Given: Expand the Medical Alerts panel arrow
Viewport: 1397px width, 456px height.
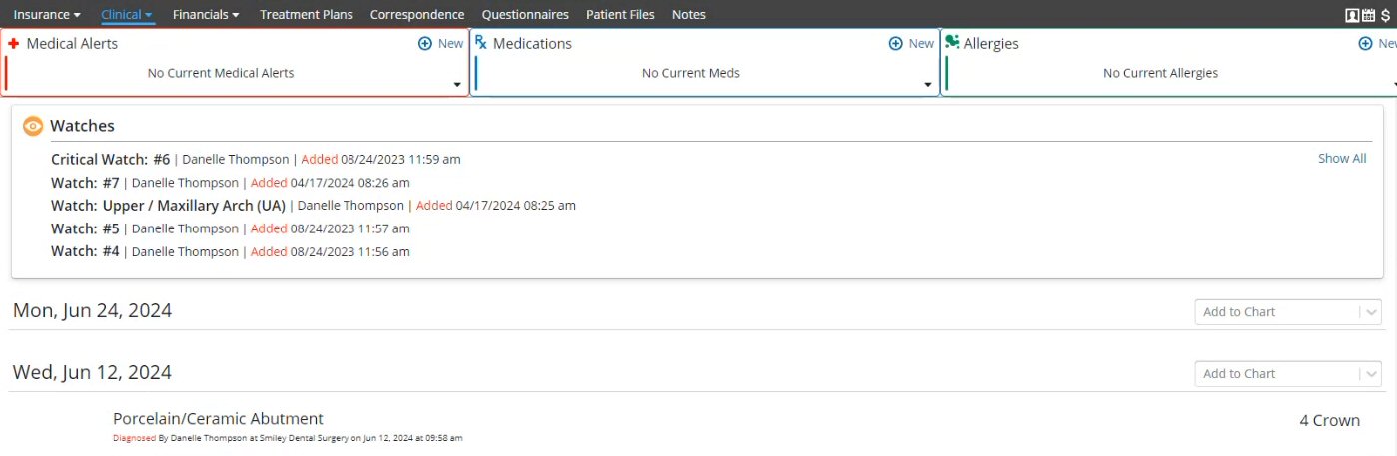Looking at the screenshot, I should click(457, 85).
